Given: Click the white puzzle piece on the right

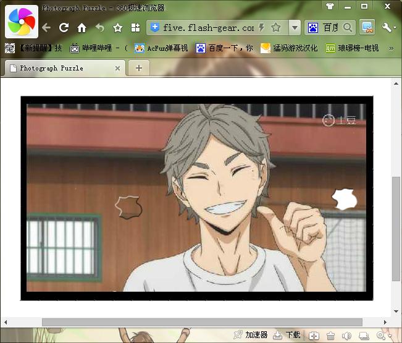Looking at the screenshot, I should pyautogui.click(x=345, y=198).
